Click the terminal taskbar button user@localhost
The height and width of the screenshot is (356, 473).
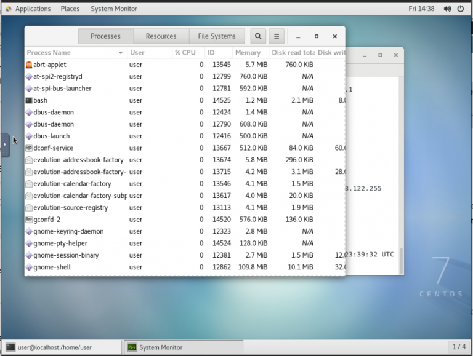click(x=61, y=347)
